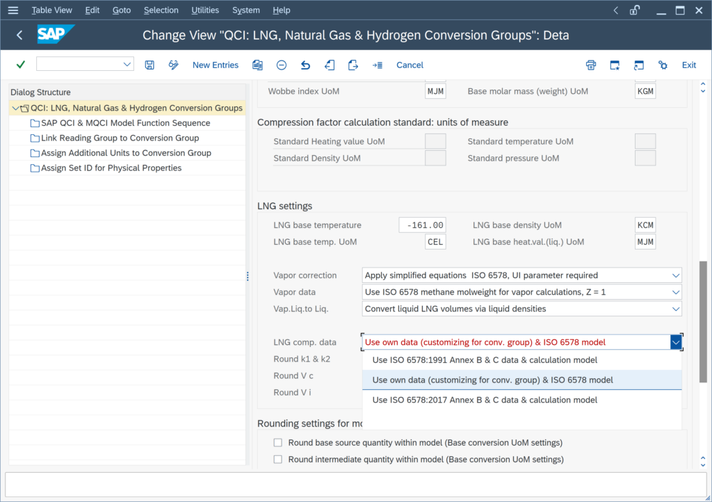
Task: Close the LNG comp. data dropdown arrow
Action: 676,342
